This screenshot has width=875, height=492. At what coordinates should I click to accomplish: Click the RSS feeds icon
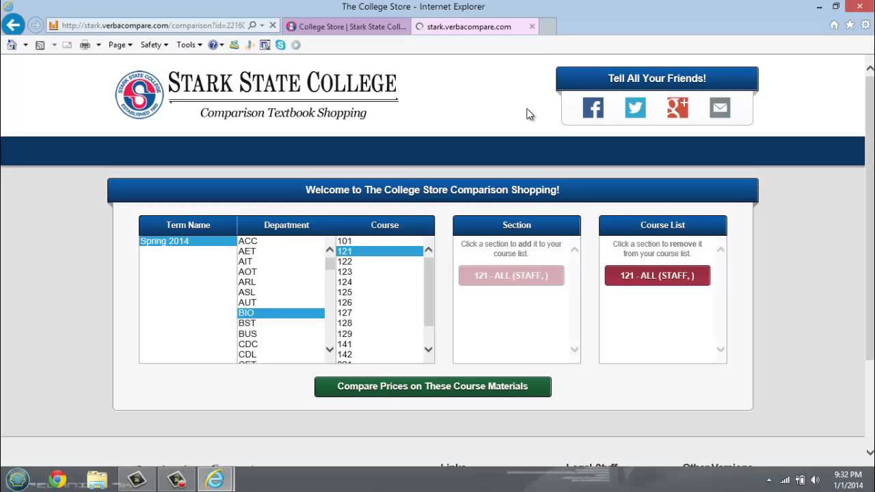click(x=40, y=45)
